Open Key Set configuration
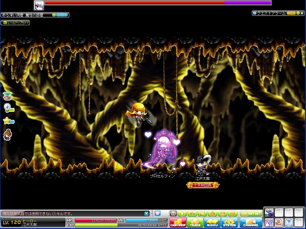Screen dimensions: 306x229 251,214
